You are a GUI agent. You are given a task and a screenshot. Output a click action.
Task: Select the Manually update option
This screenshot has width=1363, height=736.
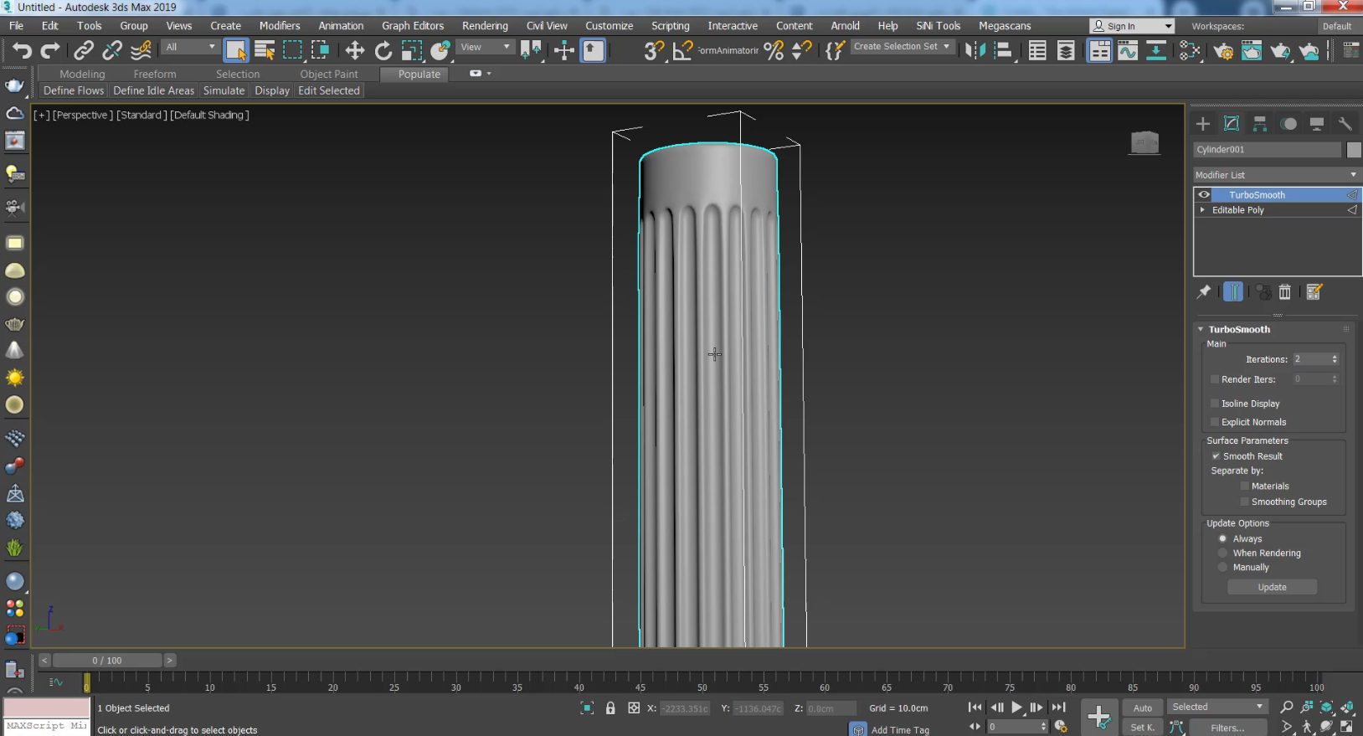coord(1223,567)
